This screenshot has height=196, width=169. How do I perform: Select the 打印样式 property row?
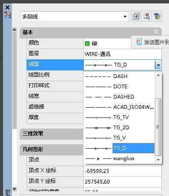point(55,86)
